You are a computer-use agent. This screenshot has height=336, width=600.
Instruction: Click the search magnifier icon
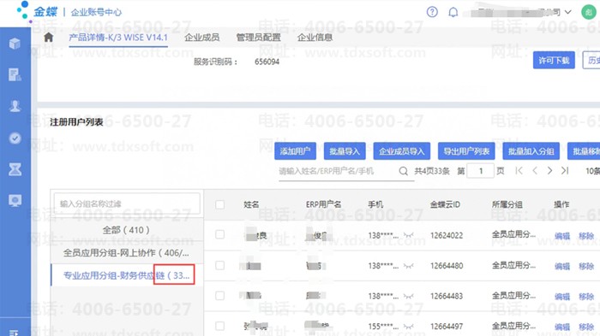coord(404,171)
